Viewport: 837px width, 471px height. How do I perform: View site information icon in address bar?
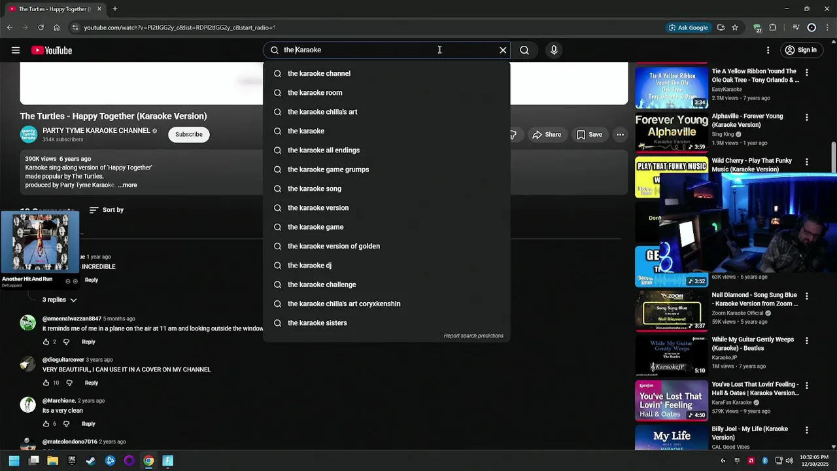click(76, 27)
